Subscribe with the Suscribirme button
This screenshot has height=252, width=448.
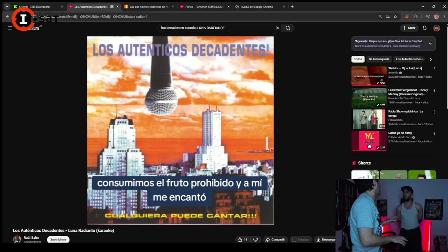click(58, 239)
